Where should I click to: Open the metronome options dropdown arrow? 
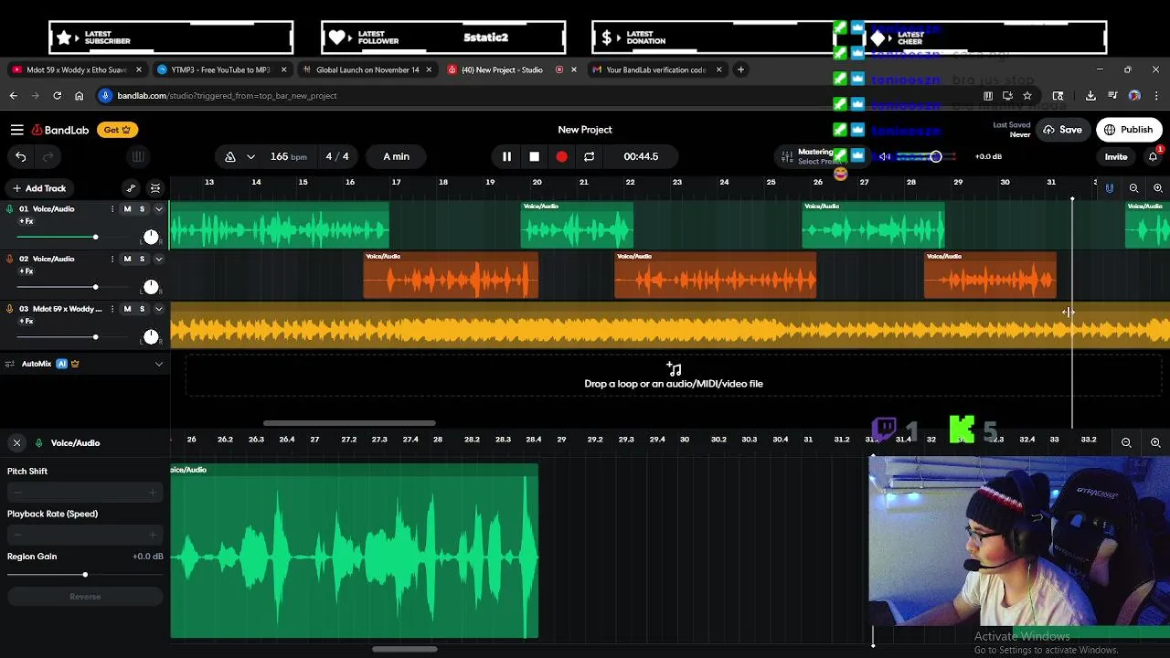(x=250, y=156)
